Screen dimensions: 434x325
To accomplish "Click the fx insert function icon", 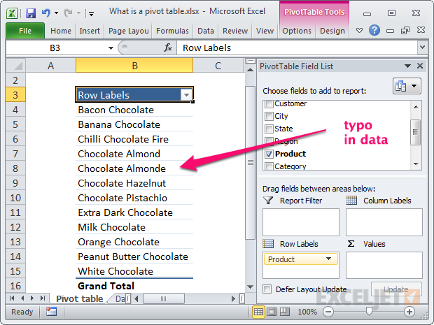I will pos(168,48).
